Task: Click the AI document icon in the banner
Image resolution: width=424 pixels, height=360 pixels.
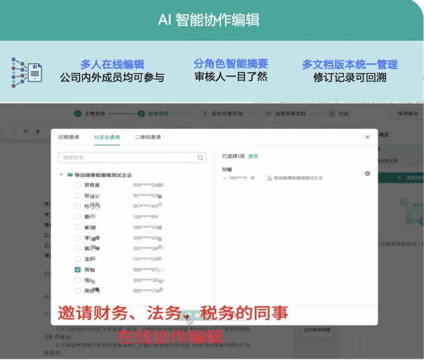Action: click(26, 72)
